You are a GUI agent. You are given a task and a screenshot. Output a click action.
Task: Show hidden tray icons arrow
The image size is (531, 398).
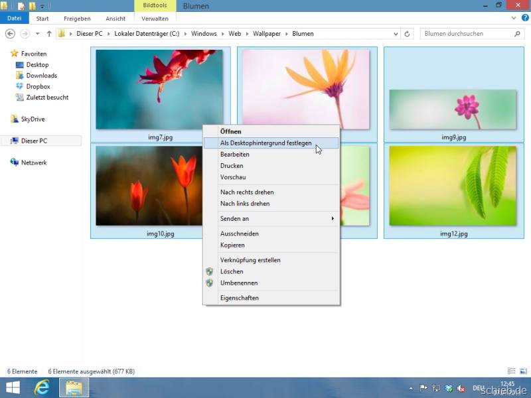click(410, 388)
